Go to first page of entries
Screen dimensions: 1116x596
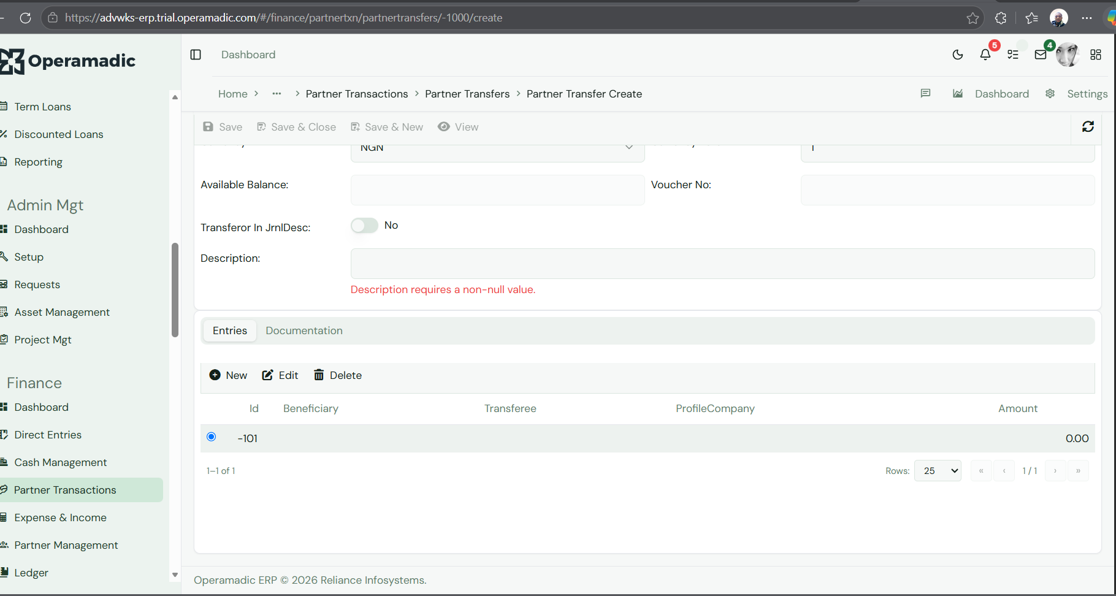[x=981, y=471]
